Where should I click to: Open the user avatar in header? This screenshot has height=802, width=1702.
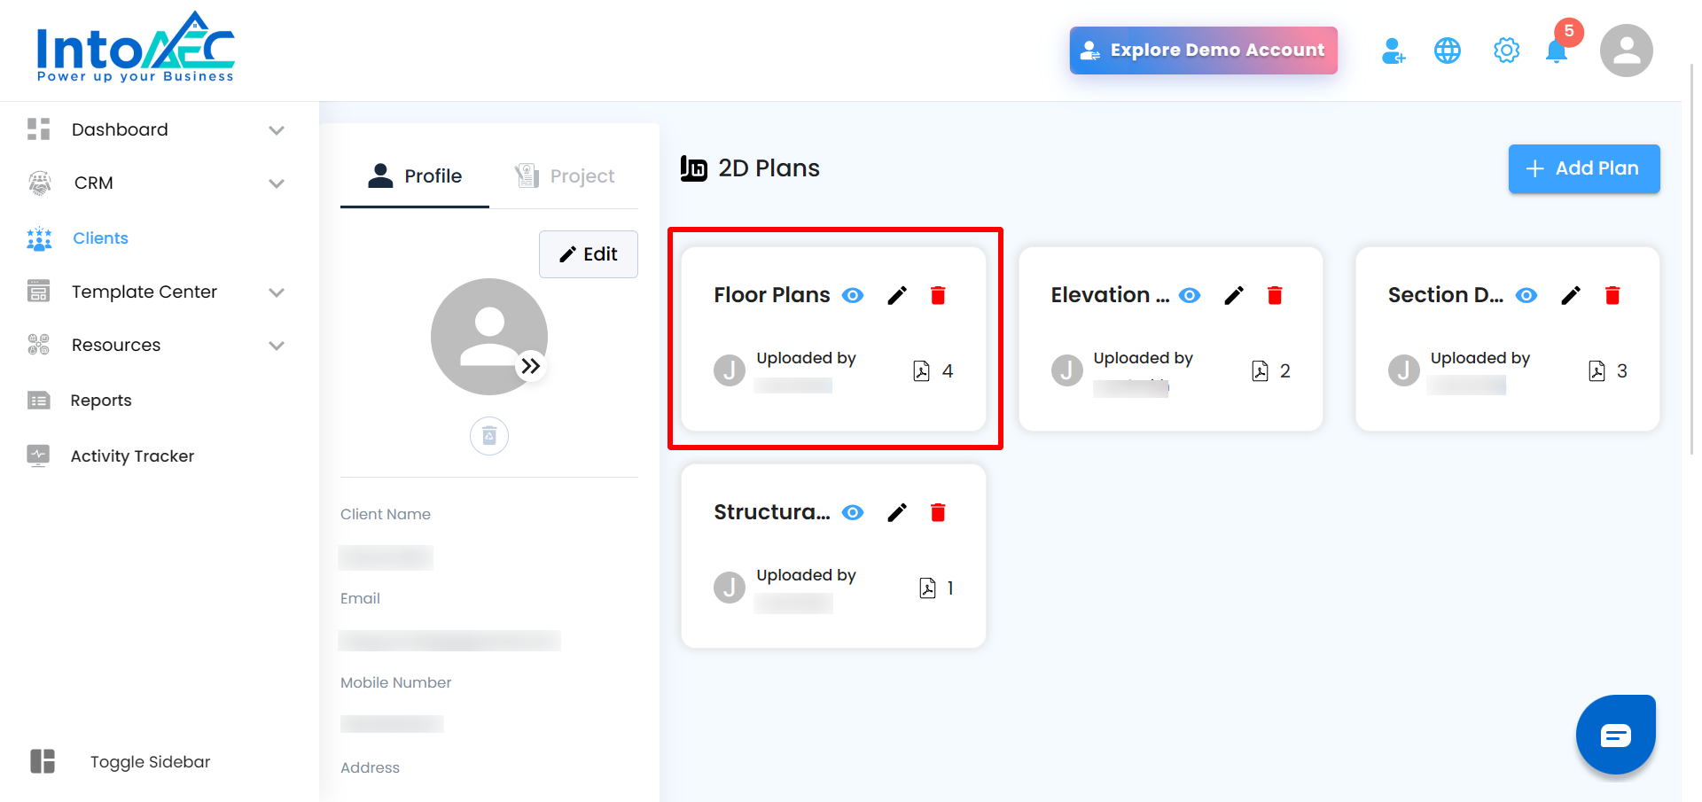[1626, 51]
